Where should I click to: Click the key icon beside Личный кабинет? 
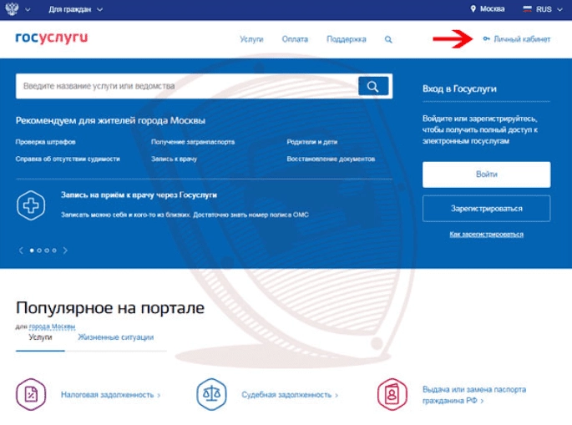click(x=486, y=38)
